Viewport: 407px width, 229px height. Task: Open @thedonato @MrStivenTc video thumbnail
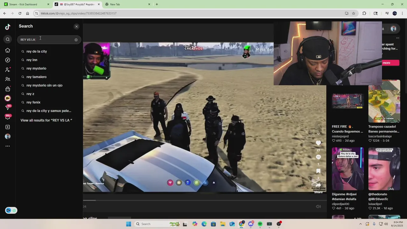coord(384,169)
